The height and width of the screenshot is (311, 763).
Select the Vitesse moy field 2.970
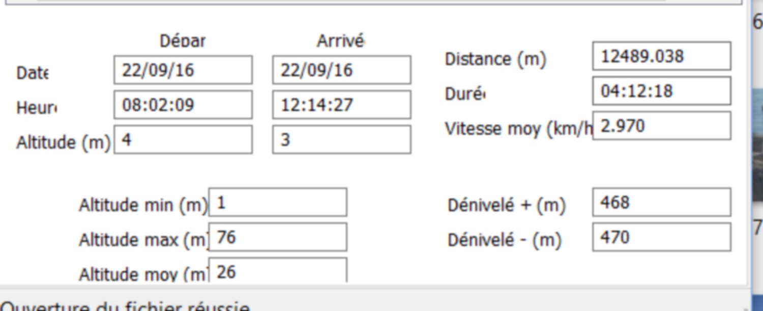coord(662,126)
